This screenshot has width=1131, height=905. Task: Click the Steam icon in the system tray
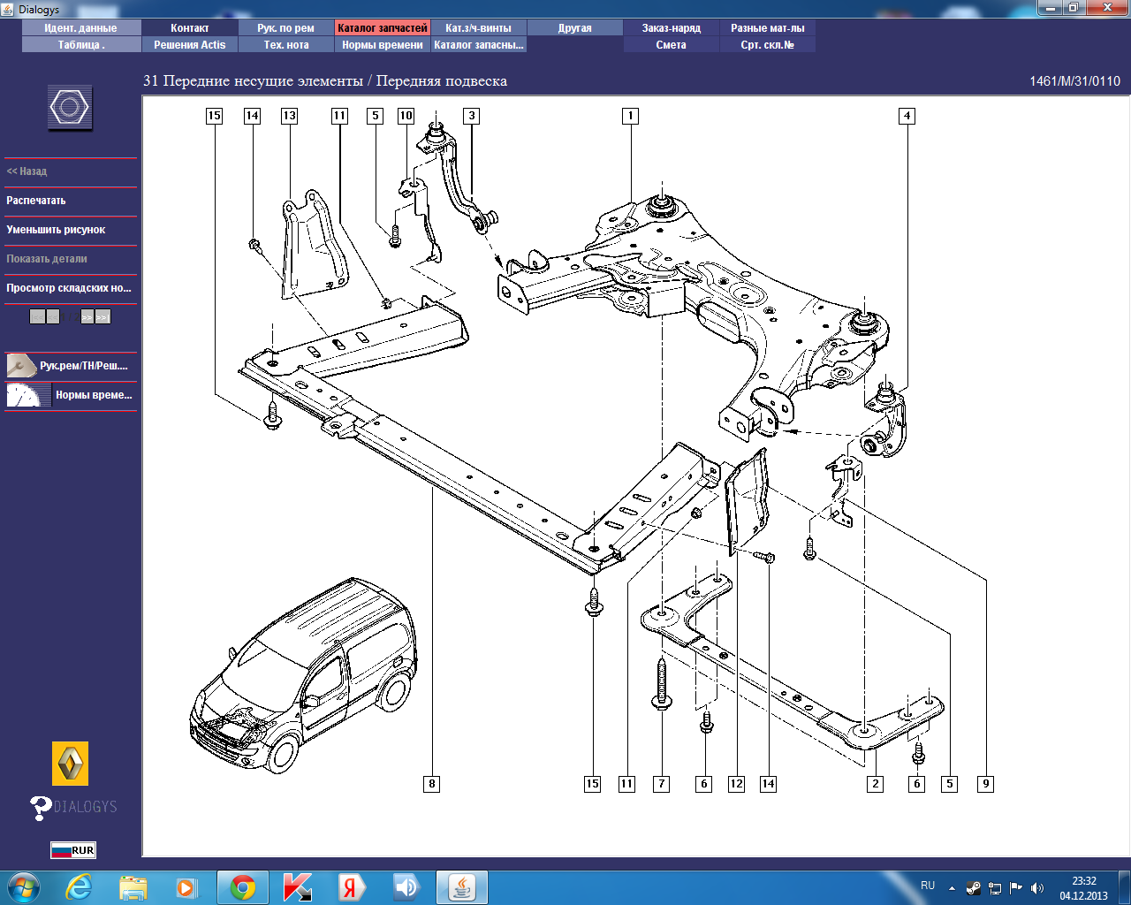pyautogui.click(x=974, y=888)
